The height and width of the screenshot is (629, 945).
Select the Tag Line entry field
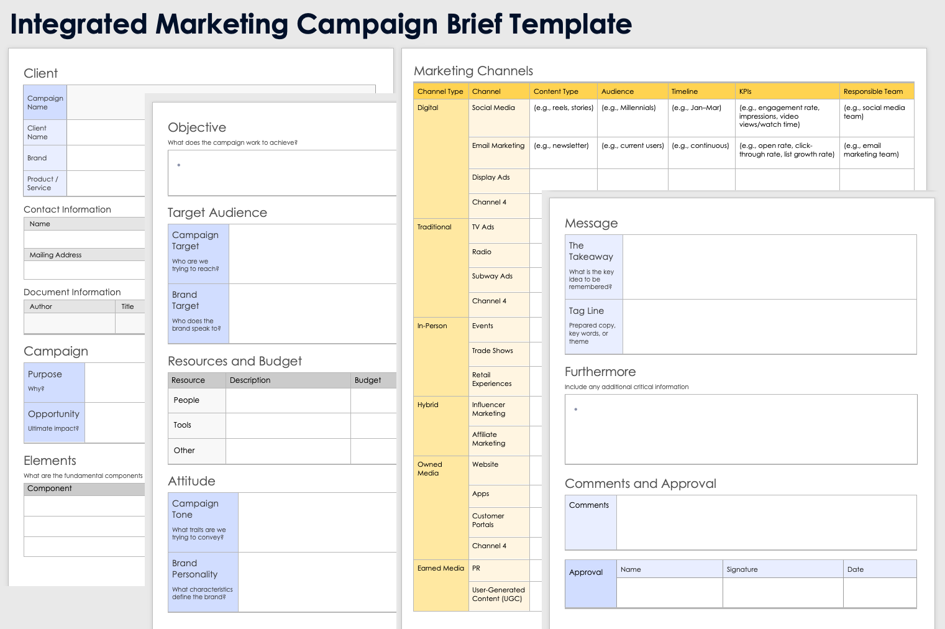point(769,327)
